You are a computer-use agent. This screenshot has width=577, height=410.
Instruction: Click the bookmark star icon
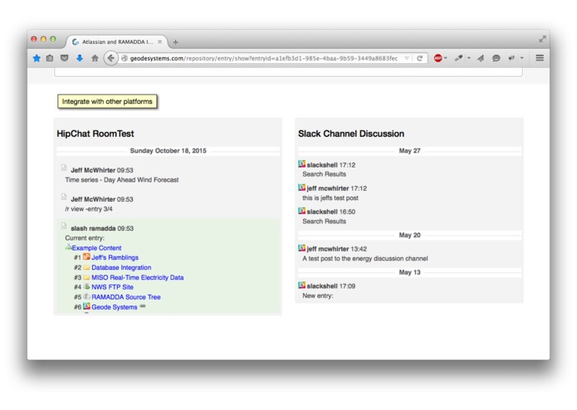tap(37, 58)
